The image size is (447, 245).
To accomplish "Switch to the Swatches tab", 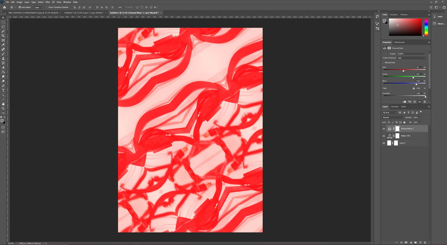I will (x=394, y=15).
